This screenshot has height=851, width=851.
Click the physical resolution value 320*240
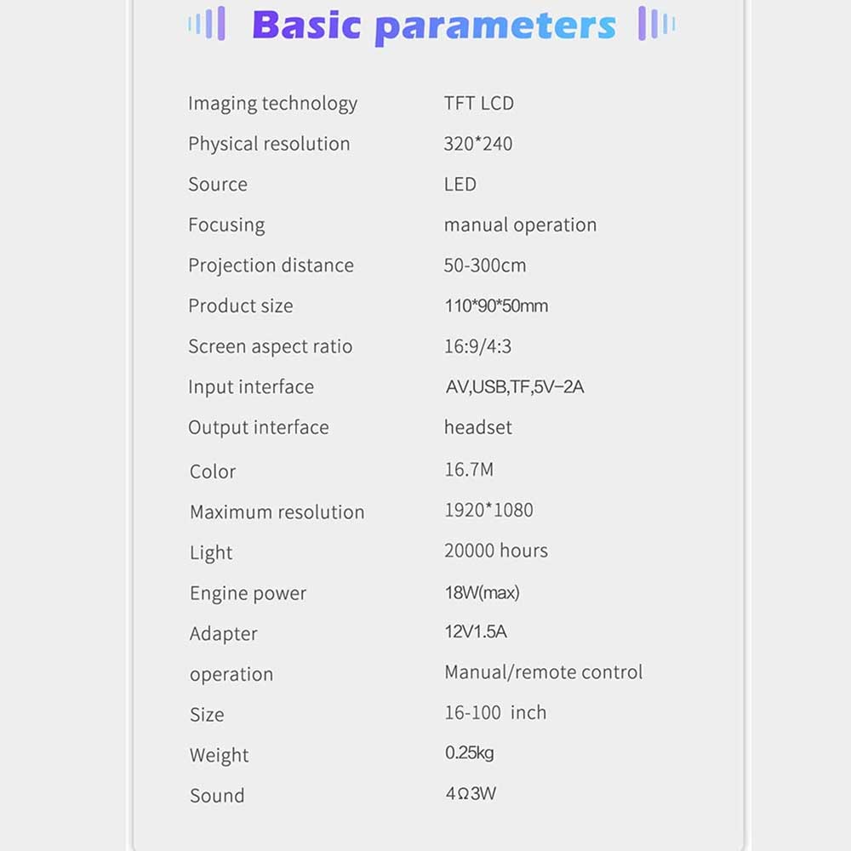[x=477, y=144]
